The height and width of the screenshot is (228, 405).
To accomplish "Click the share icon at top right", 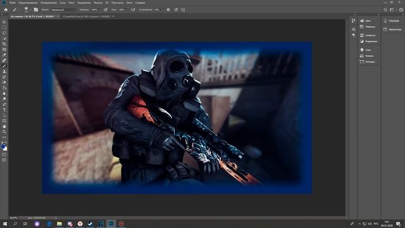I will [x=401, y=9].
